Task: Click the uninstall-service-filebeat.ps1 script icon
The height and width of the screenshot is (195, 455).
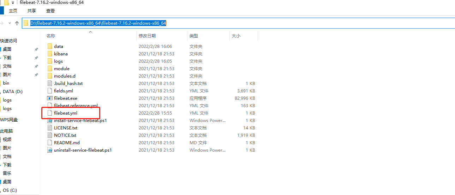Action: pos(49,150)
